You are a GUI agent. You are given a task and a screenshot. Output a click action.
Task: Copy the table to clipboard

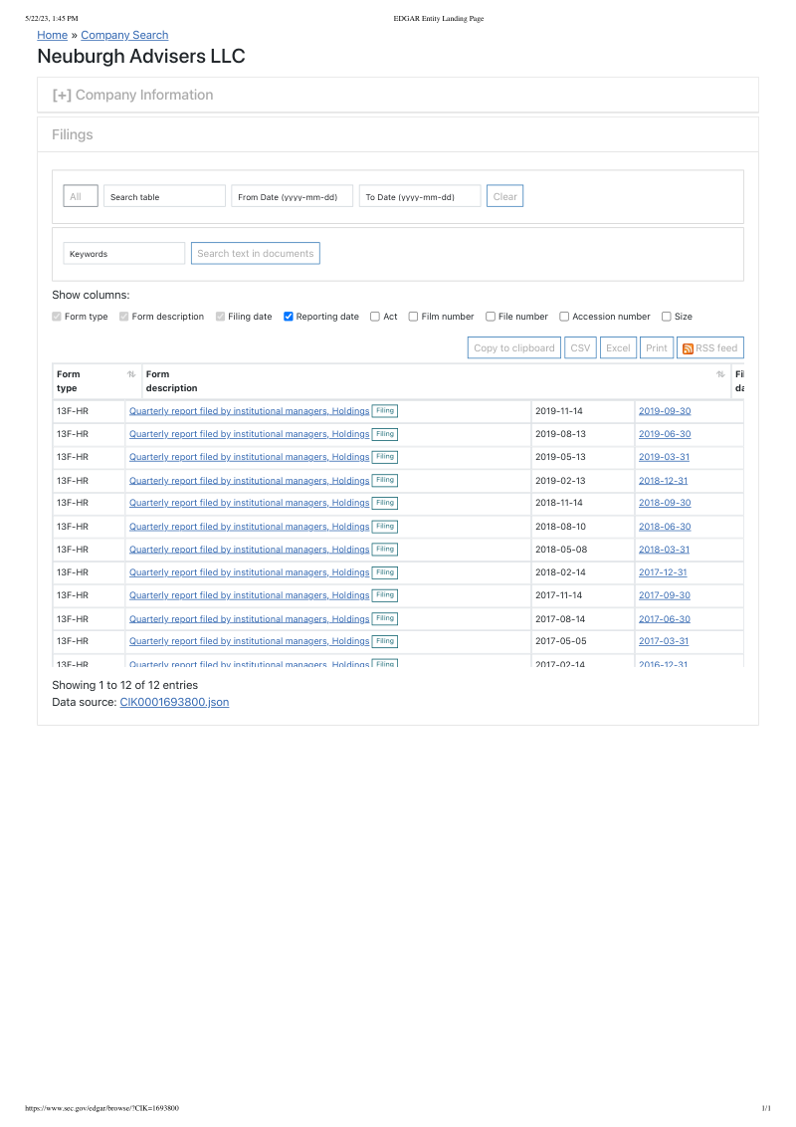click(x=514, y=347)
